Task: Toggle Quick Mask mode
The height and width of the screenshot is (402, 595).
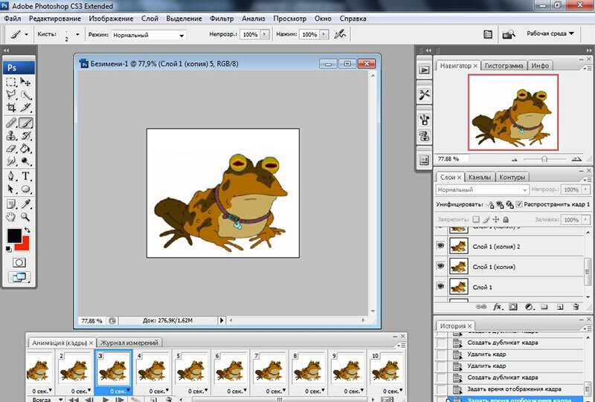Action: 19,262
